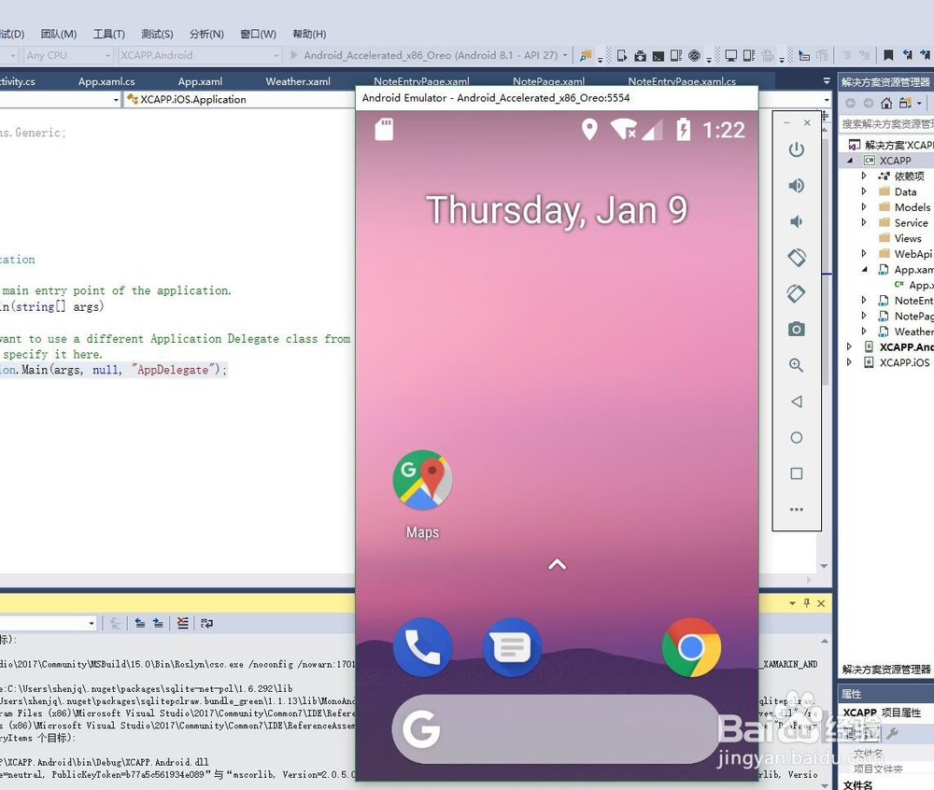934x790 pixels.
Task: Toggle word wrap in output window
Action: click(206, 623)
